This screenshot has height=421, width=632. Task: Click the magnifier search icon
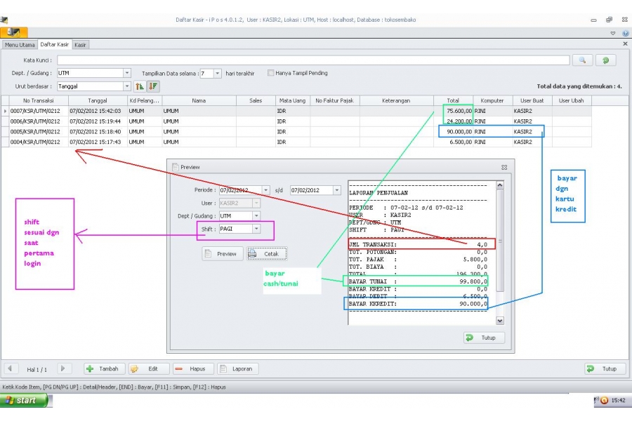coord(582,60)
